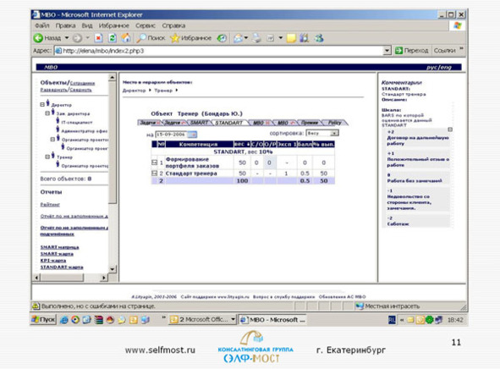
Task: Collapse the Тренер tree node
Action: coord(47,157)
